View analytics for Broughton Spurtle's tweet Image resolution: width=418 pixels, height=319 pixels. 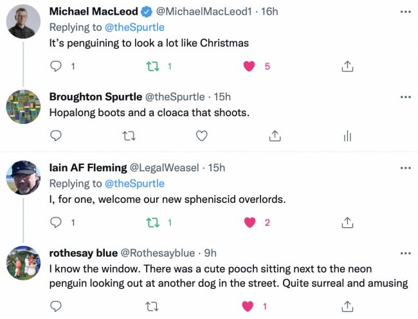[x=347, y=135]
